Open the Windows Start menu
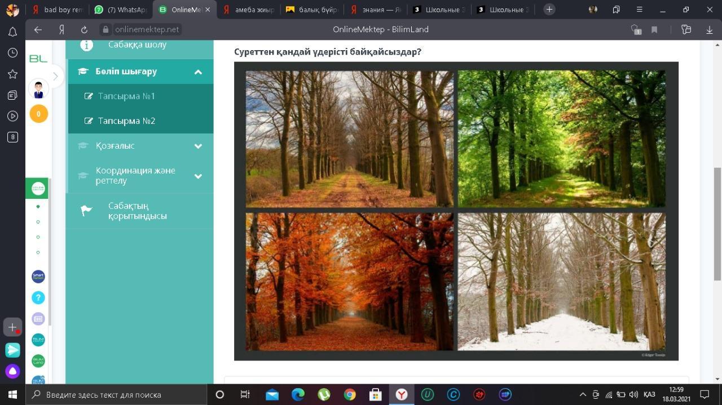Screen dimensions: 722x405 coord(12,395)
